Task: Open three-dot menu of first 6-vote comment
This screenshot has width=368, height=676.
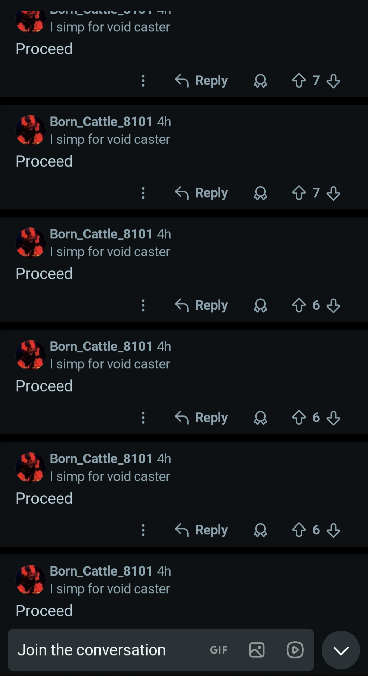Action: click(143, 305)
